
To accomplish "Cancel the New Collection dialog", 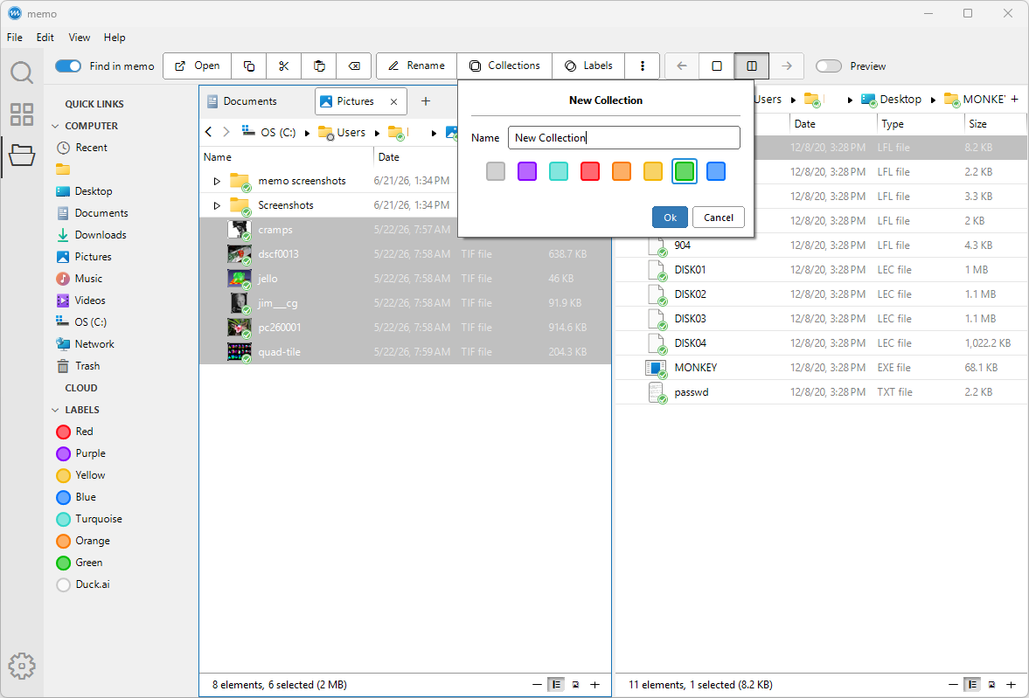I will click(719, 218).
